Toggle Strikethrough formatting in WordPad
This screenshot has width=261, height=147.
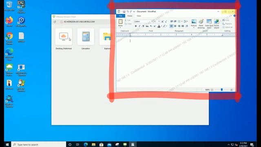point(147,26)
